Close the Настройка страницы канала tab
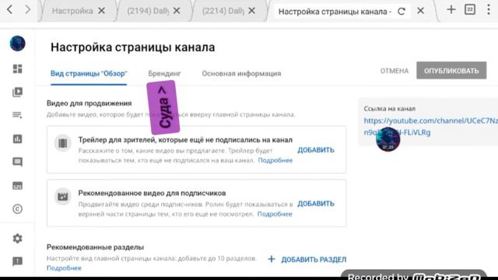Image resolution: width=498 pixels, height=280 pixels. 420,11
